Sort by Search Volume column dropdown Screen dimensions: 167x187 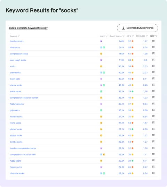coord(123,36)
